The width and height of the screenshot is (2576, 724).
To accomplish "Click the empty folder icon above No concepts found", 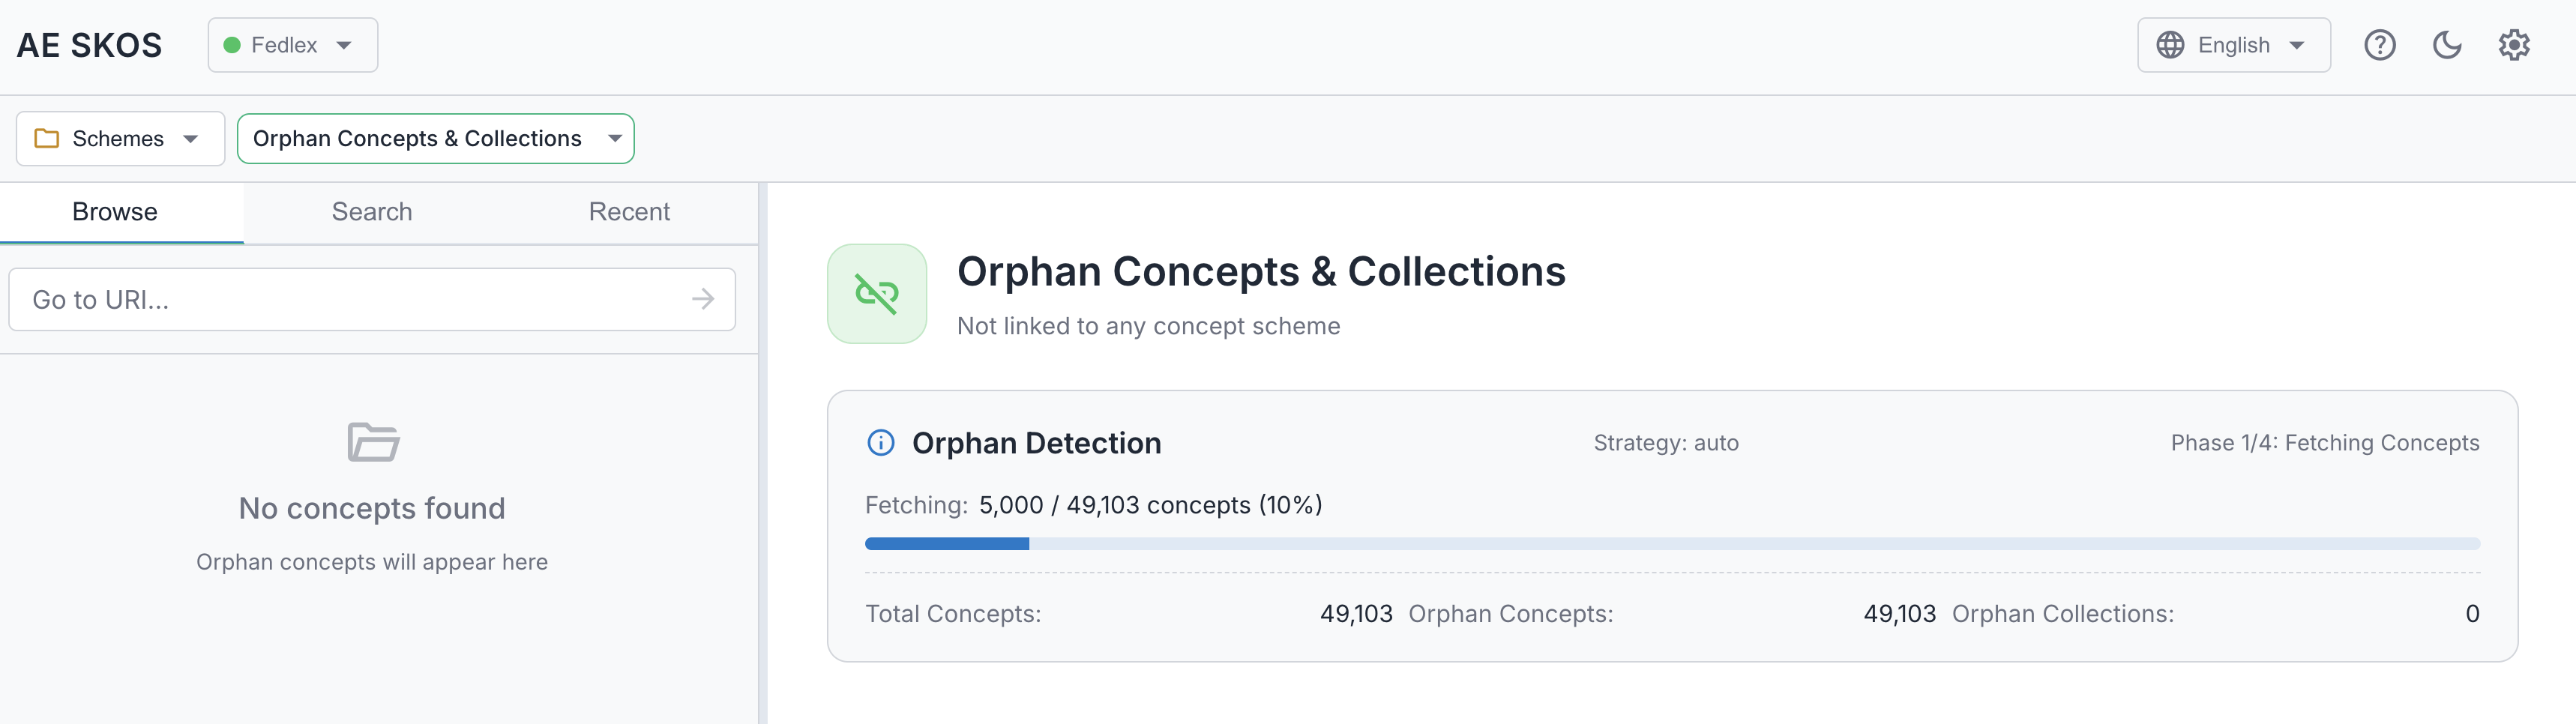I will [372, 442].
